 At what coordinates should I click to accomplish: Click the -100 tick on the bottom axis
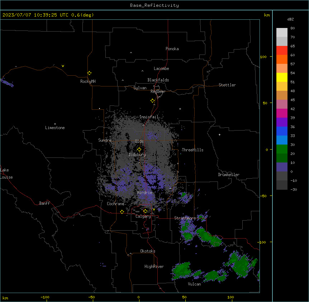[45, 297]
